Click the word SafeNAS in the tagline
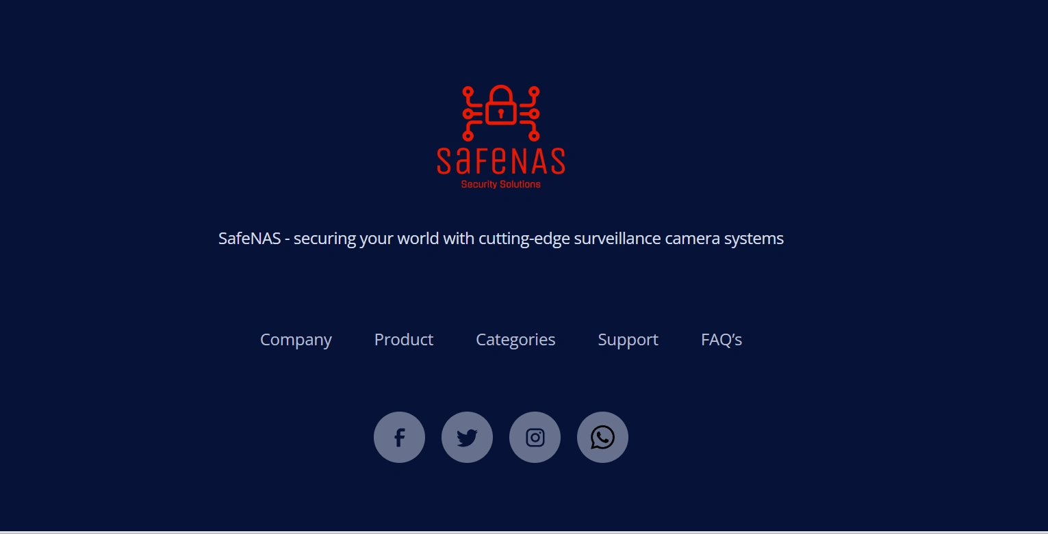This screenshot has height=534, width=1048. click(249, 239)
